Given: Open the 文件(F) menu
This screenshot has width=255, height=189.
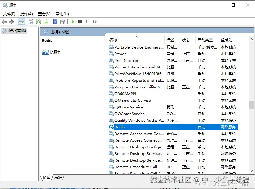Looking at the screenshot, I should tap(9, 14).
